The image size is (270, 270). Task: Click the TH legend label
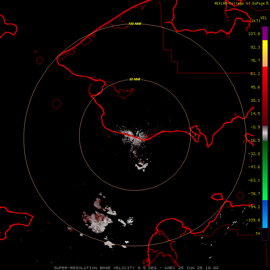point(258,234)
